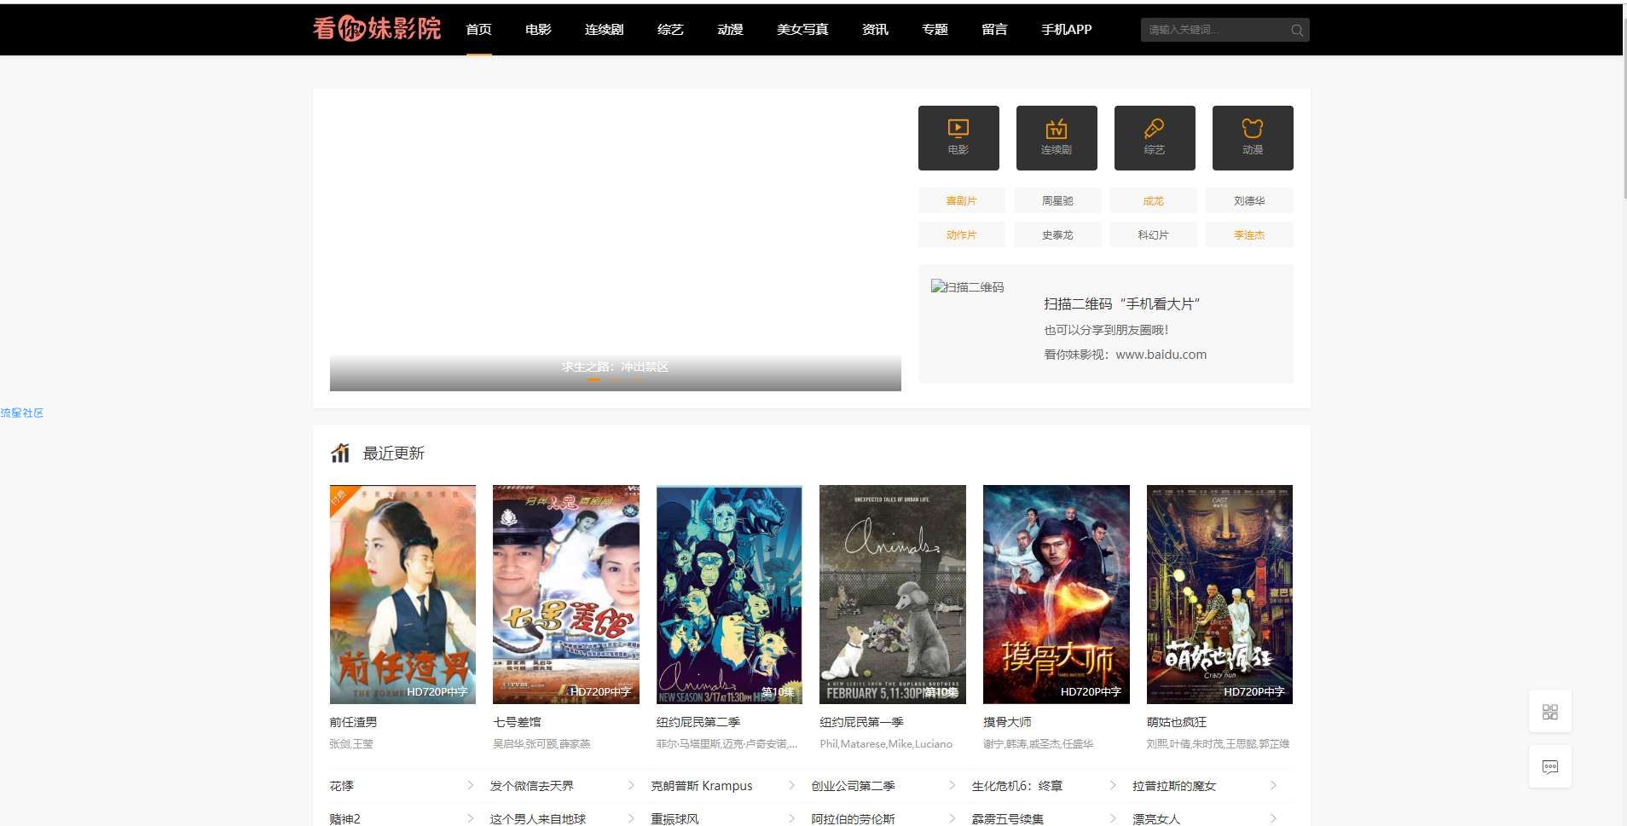The width and height of the screenshot is (1627, 826).
Task: Select the 动作片 tag button
Action: (961, 235)
